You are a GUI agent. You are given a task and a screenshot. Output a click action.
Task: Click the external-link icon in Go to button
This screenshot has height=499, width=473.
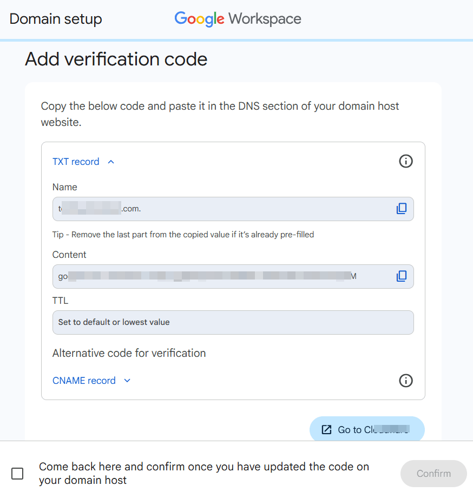click(326, 430)
